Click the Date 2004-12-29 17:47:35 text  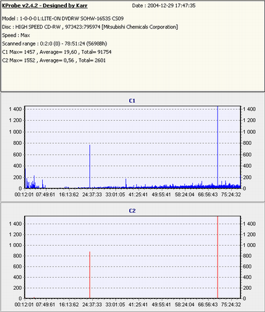point(164,6)
